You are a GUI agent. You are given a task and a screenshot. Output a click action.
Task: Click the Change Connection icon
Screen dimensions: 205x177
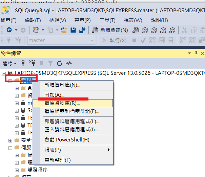[18, 40]
